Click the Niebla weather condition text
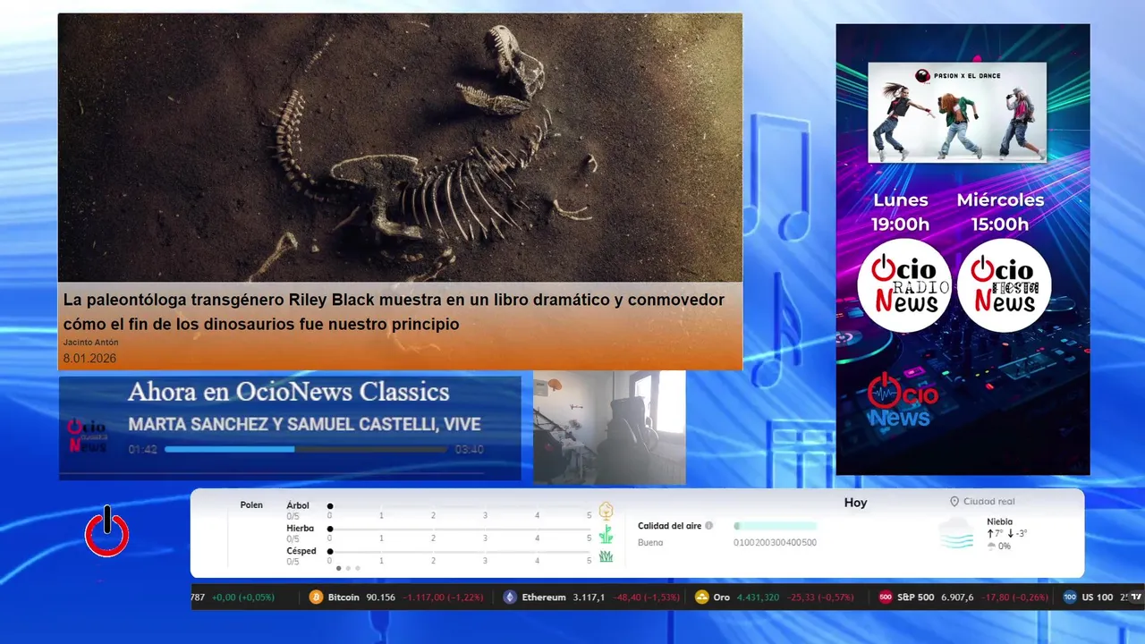The image size is (1145, 644). click(x=1000, y=521)
